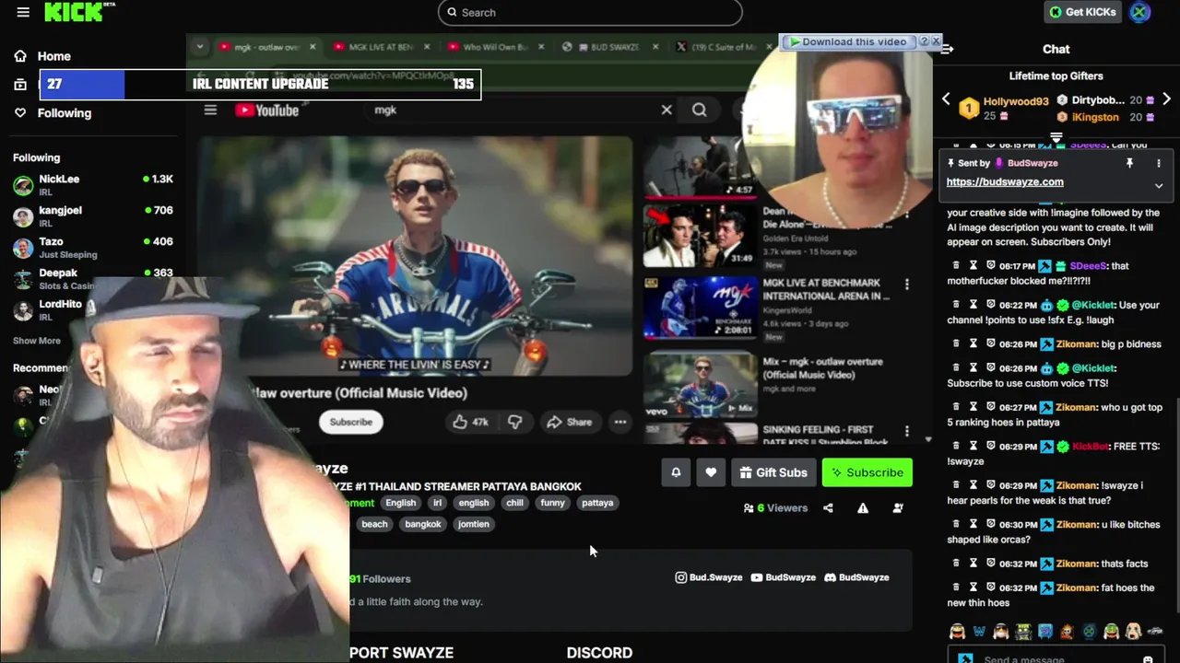Select the English language tag
Viewport: 1180px width, 663px height.
[400, 503]
